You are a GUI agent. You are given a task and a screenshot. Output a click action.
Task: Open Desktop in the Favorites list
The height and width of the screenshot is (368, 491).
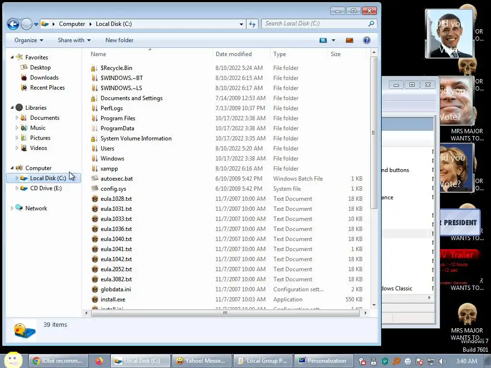pos(40,67)
